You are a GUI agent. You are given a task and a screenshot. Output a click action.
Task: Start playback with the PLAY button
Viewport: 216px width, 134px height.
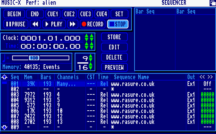point(54,24)
